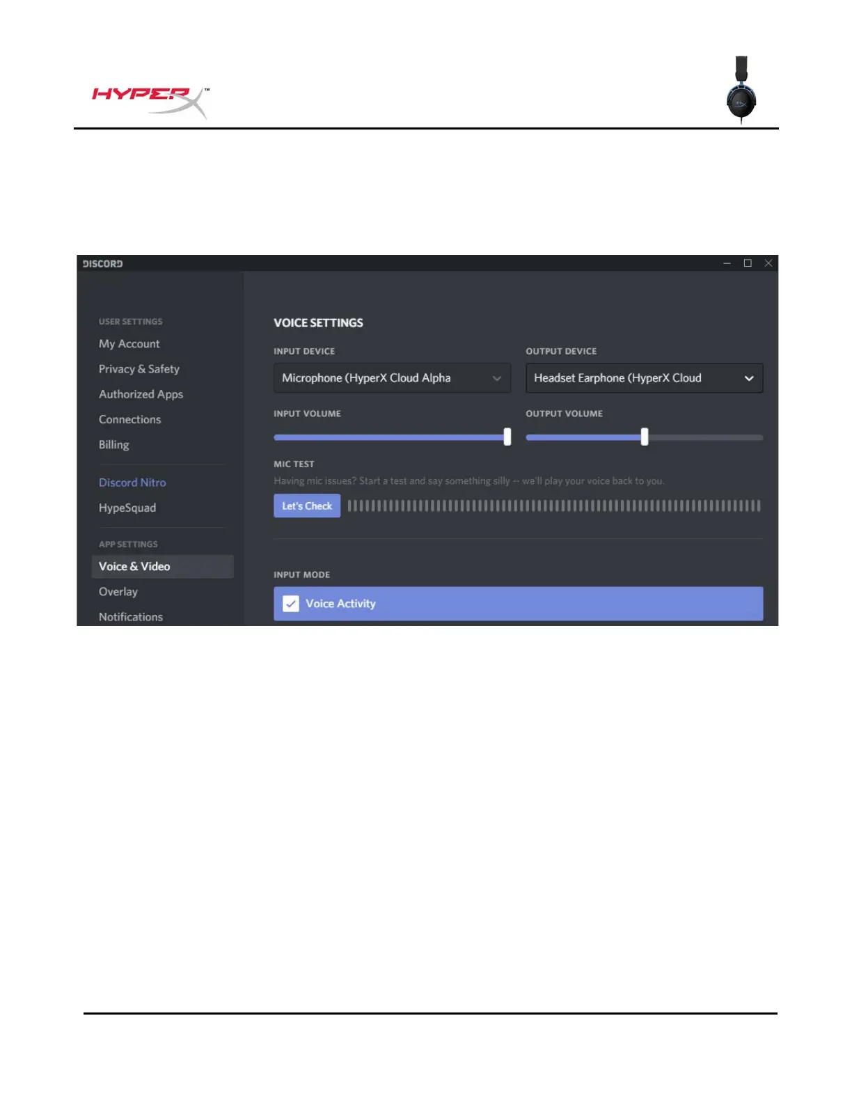852x1103 pixels.
Task: Click the OUTPUT VOLUME label
Action: [x=564, y=414]
